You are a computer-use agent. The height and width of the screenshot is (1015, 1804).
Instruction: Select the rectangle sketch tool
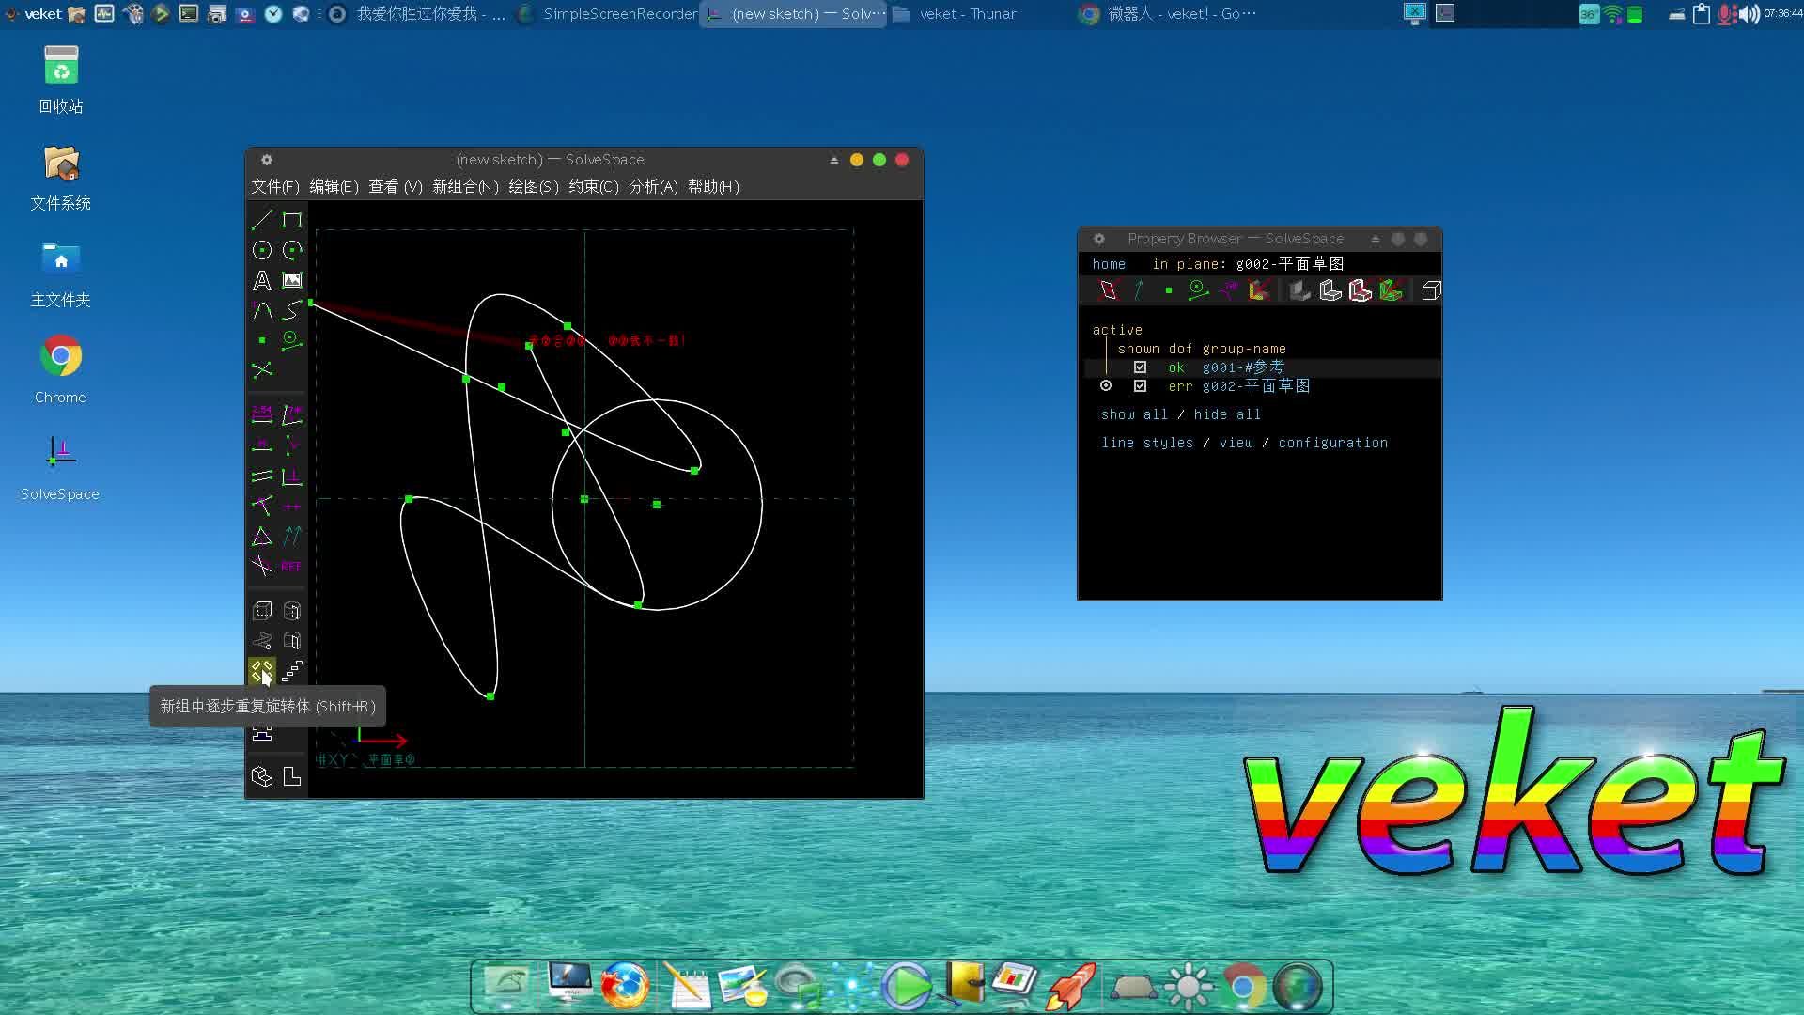292,220
